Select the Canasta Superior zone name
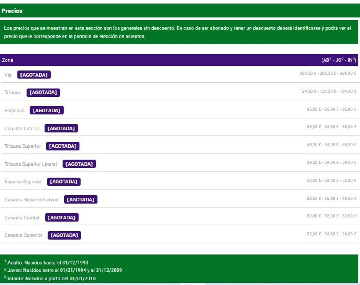This screenshot has height=285, width=360. [23, 235]
